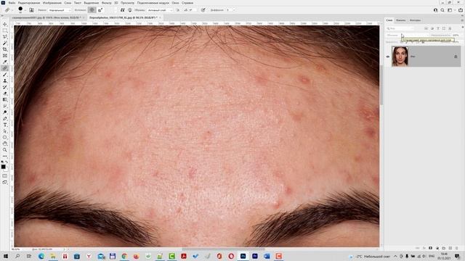
Task: Select the Path Selection tool
Action: (5, 131)
